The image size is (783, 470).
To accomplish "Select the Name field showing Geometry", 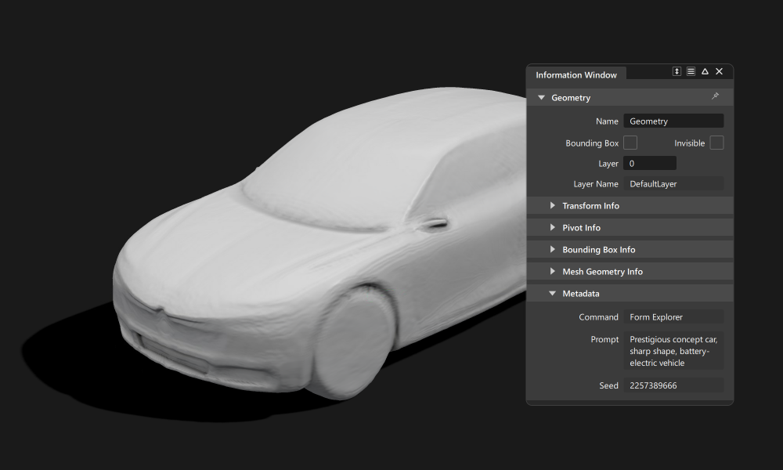I will coord(674,121).
